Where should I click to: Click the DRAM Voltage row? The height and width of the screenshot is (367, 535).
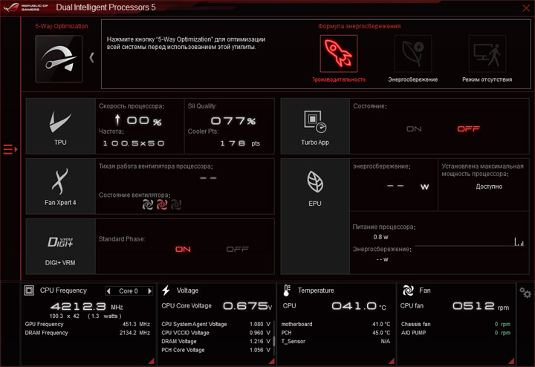point(215,342)
